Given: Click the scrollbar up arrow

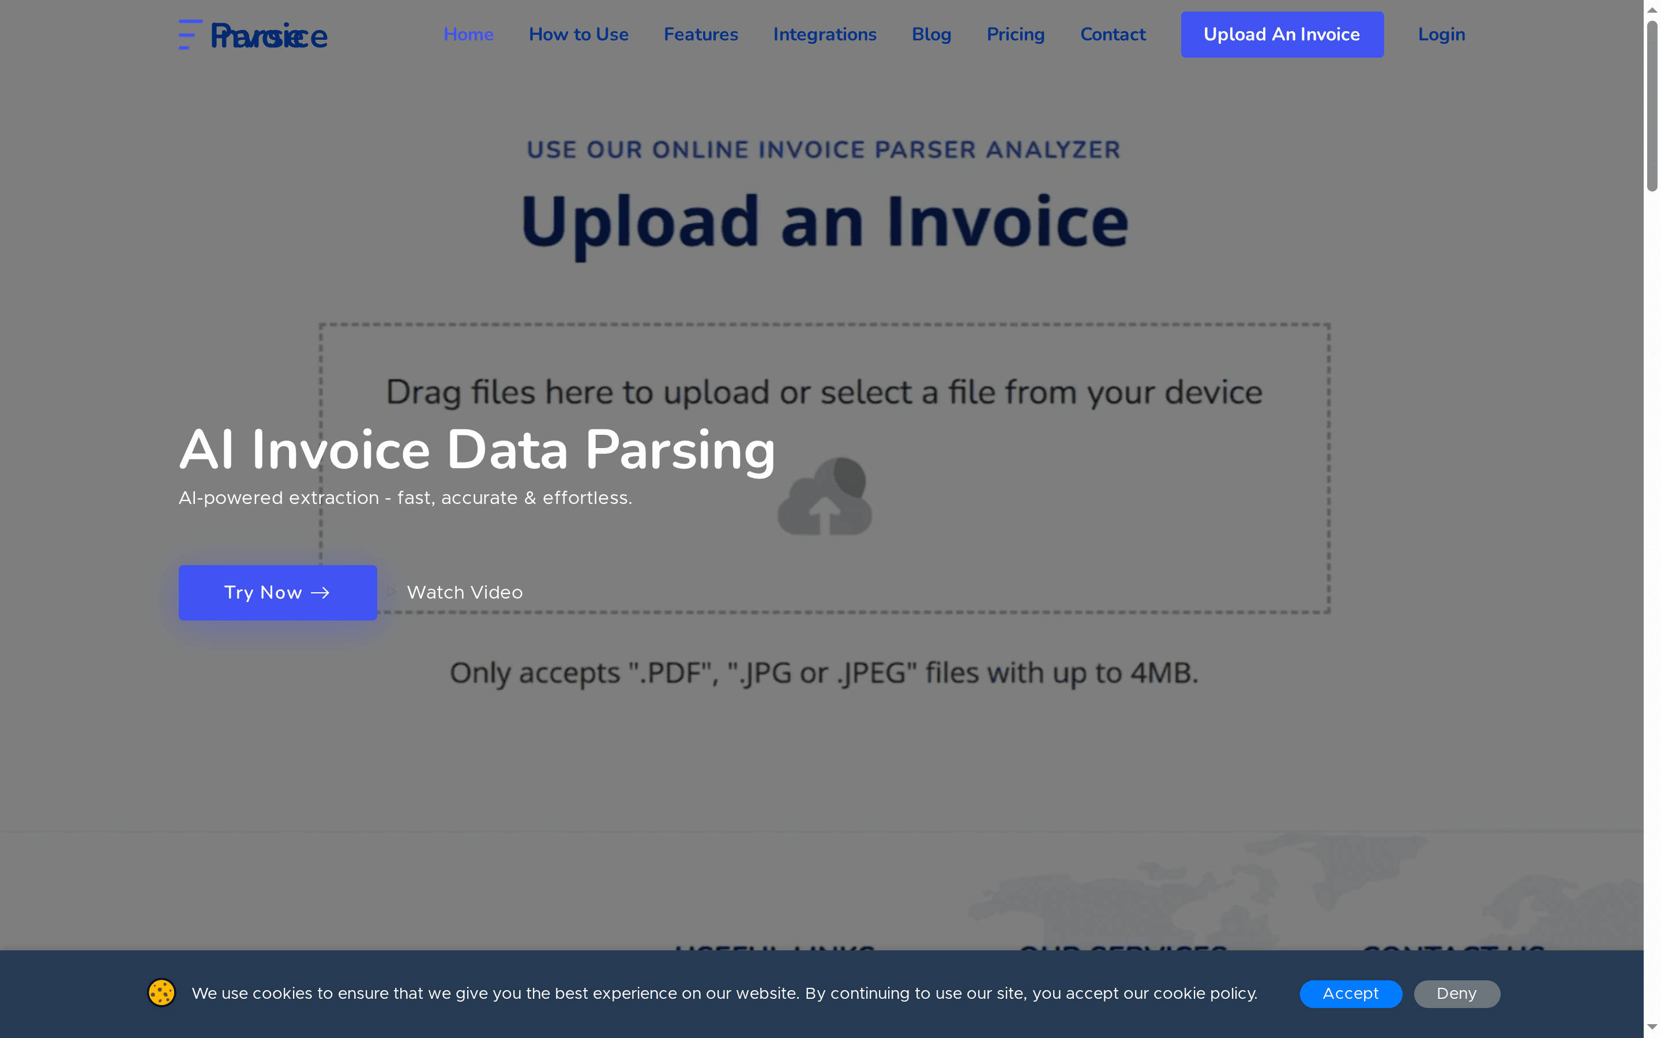Looking at the screenshot, I should point(1651,9).
